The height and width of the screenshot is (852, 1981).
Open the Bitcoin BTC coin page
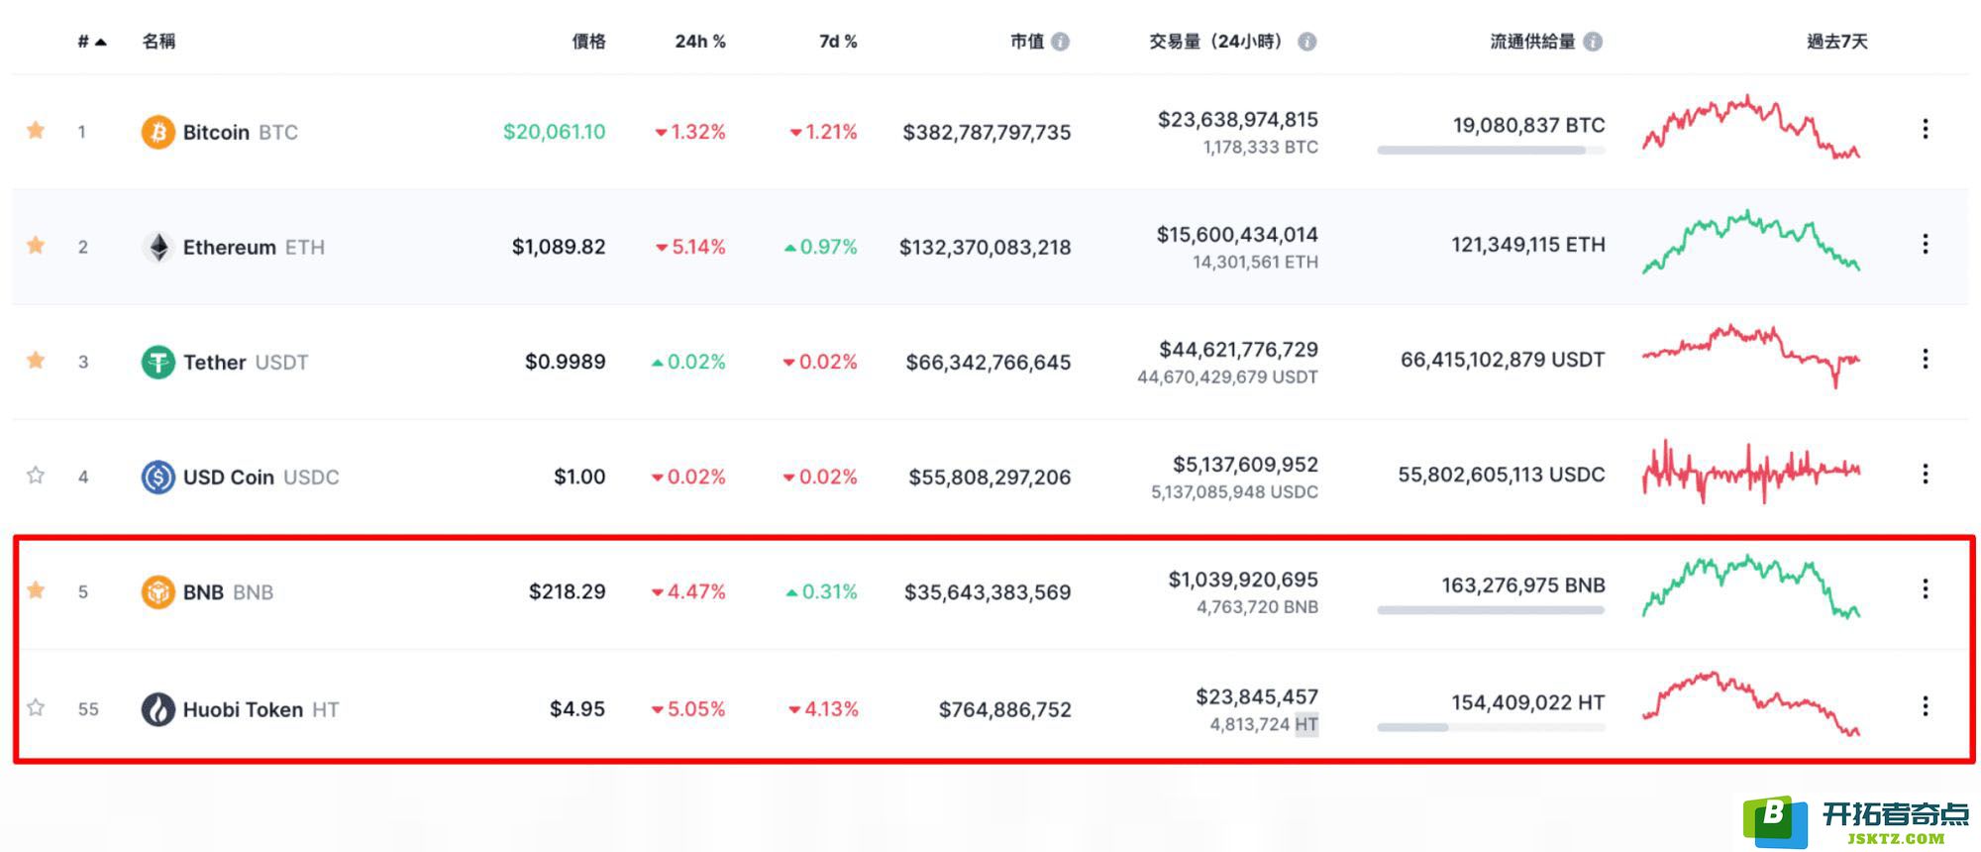tap(240, 132)
